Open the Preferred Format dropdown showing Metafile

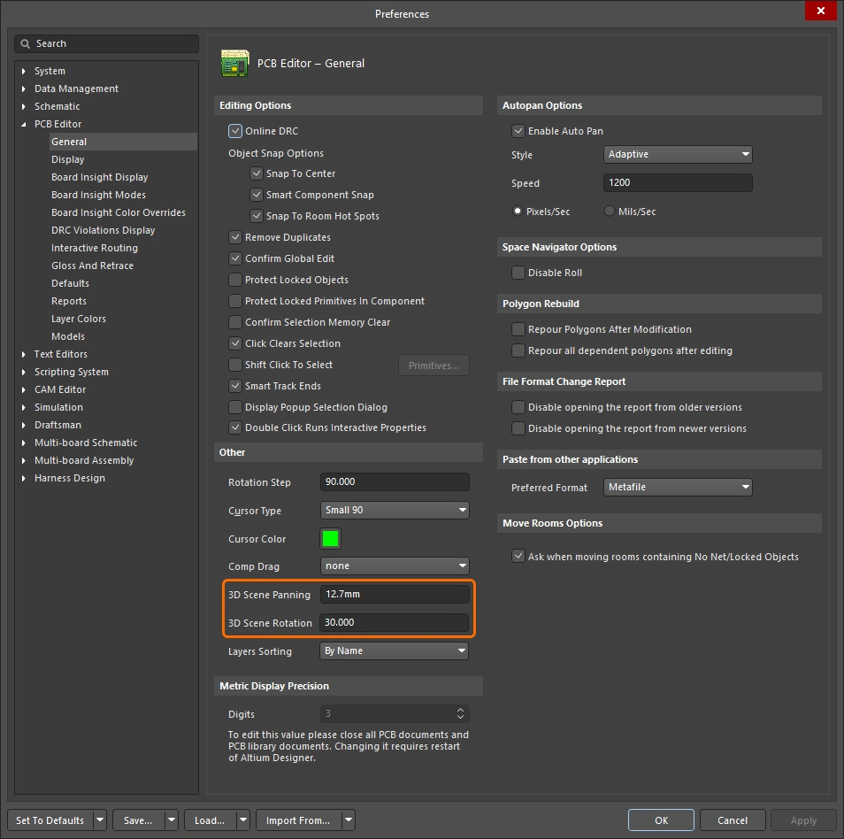(678, 487)
